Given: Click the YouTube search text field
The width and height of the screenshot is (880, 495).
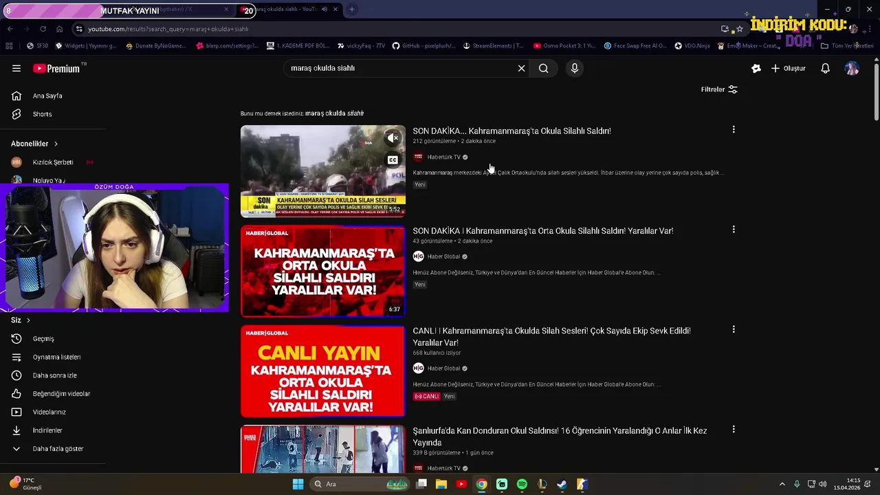Looking at the screenshot, I should click(399, 68).
